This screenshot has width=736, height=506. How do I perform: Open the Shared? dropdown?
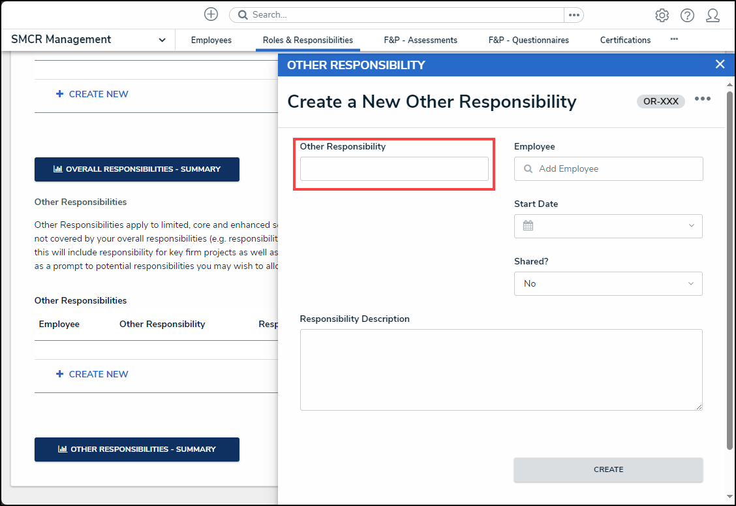pos(608,283)
